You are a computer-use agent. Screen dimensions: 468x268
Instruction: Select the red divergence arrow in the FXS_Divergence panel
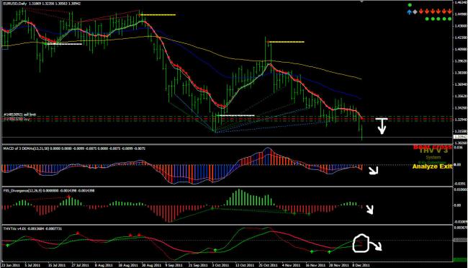click(68, 196)
